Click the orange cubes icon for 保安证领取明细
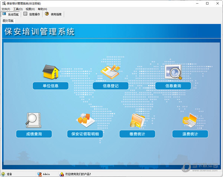Viewport: 223px width, 177px height. click(x=85, y=120)
